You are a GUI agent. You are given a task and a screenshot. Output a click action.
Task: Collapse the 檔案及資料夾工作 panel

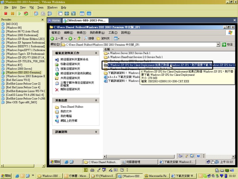[x=96, y=53]
